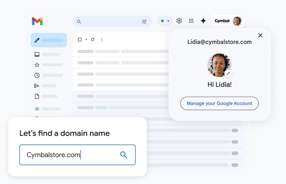Click the Gmail logo
The height and width of the screenshot is (184, 286).
[37, 21]
